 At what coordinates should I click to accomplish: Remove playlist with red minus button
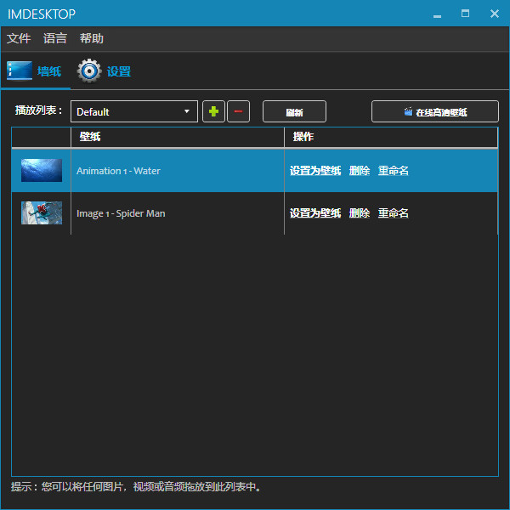(x=238, y=111)
